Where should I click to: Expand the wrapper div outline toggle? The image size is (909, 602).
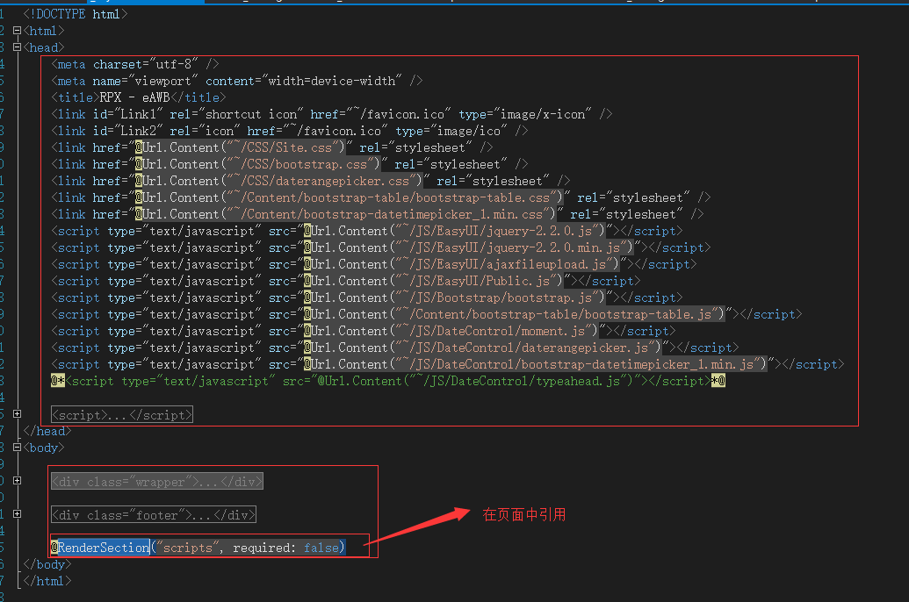17,481
